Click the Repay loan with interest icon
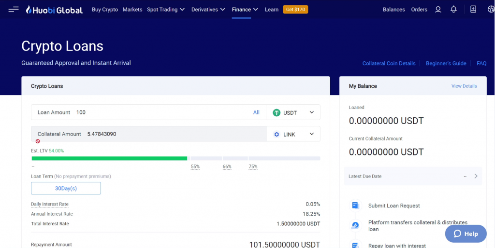 point(355,245)
